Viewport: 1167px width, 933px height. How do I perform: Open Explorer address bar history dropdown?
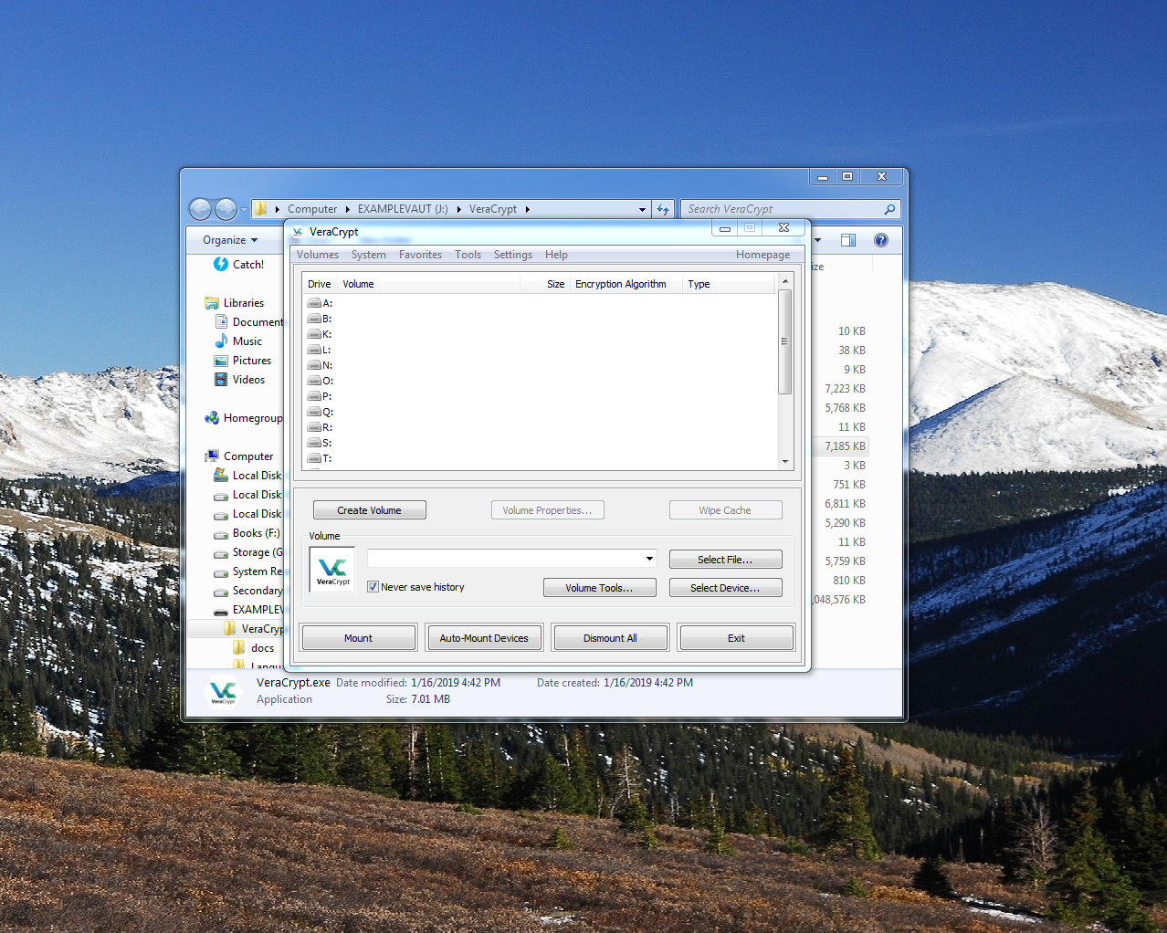coord(642,209)
